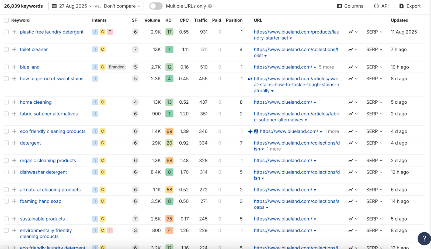431x249 pixels.
Task: Open the API option
Action: pos(381,6)
